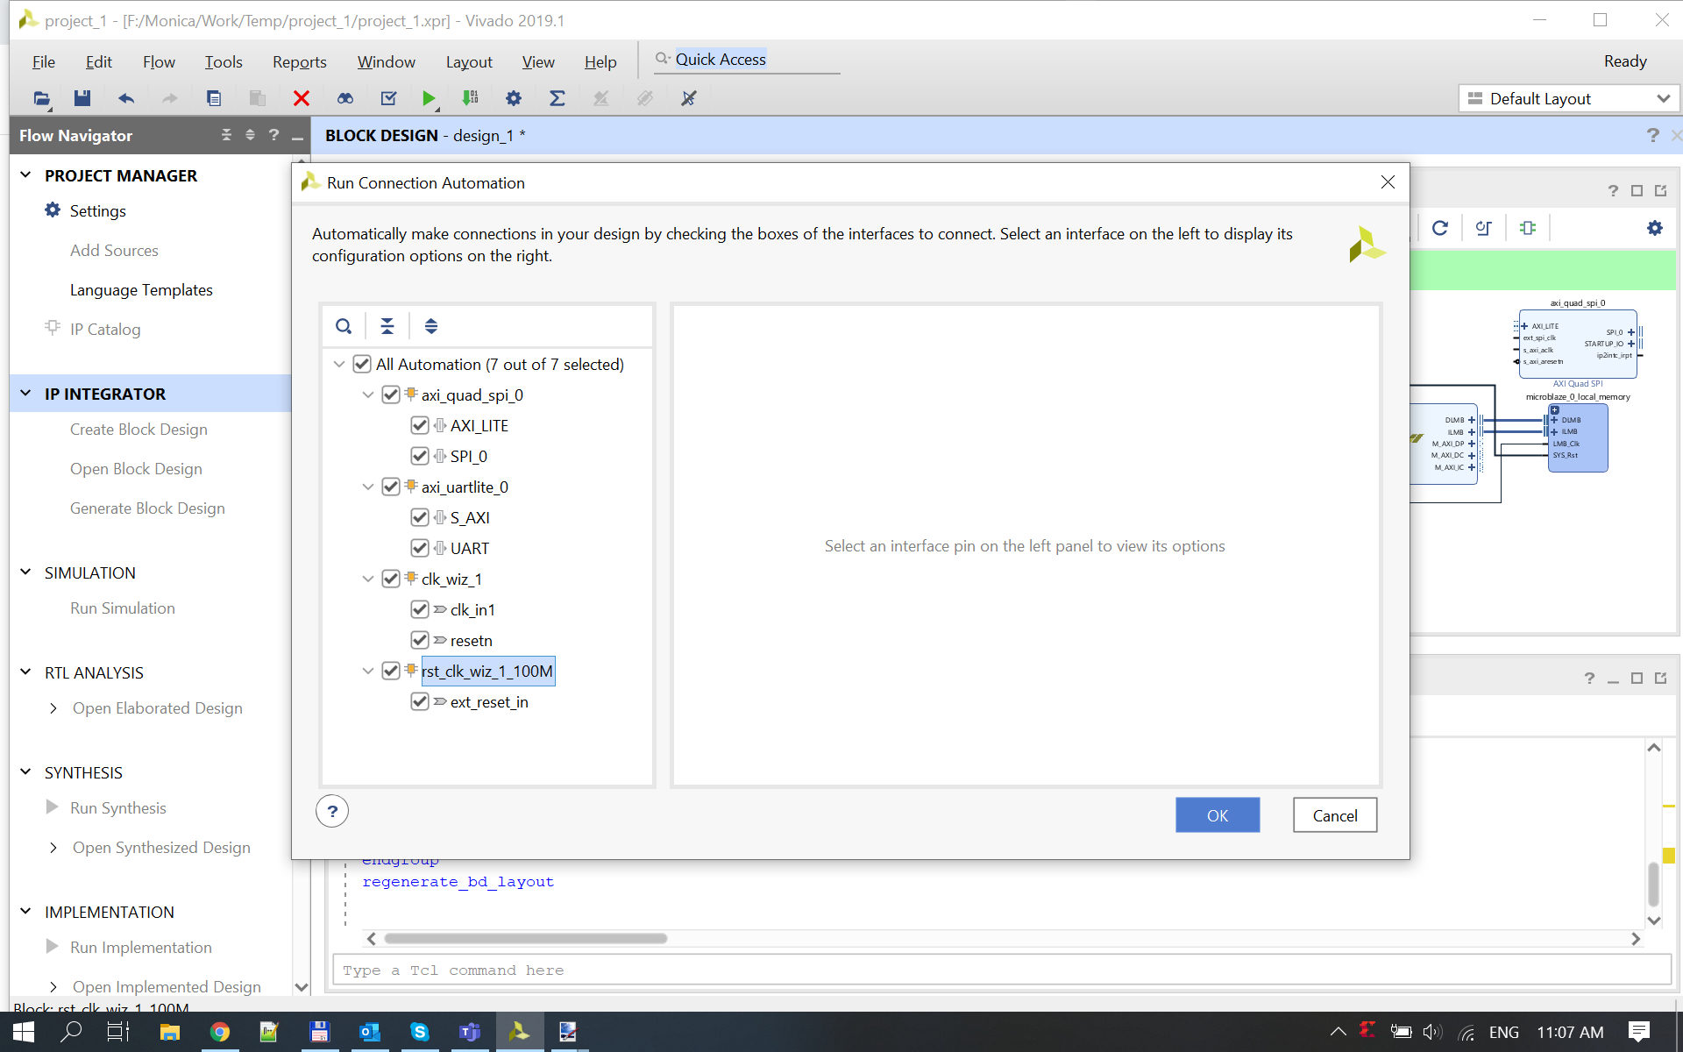Screen dimensions: 1683x1052
Task: Click search icon in automation dialog
Action: coord(344,326)
